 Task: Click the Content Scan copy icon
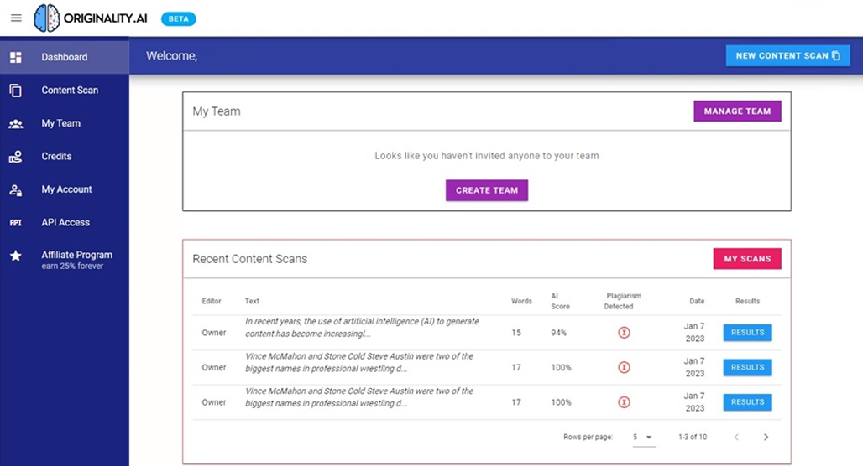point(16,91)
